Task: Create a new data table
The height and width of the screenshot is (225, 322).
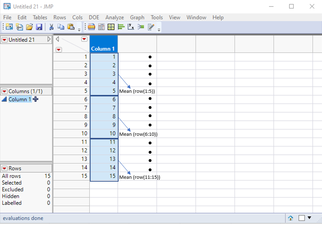Action: coord(8,27)
